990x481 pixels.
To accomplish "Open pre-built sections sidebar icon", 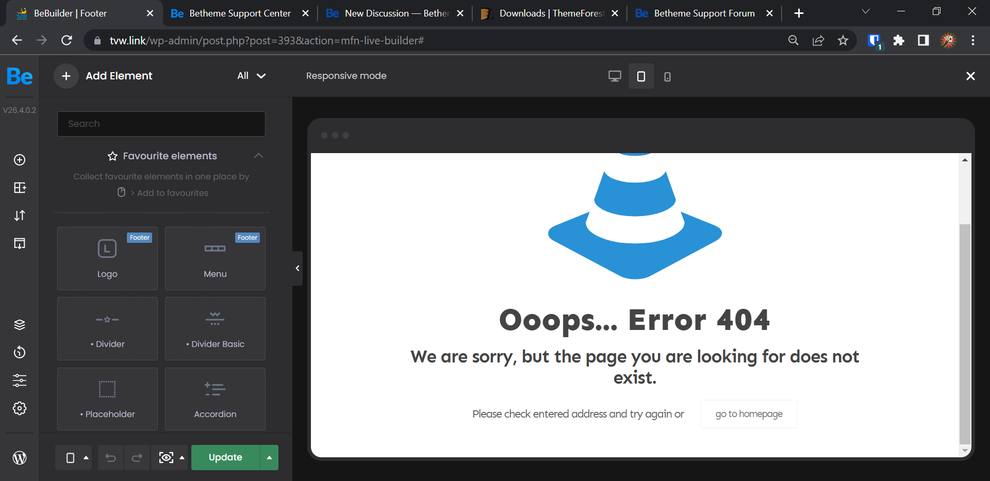I will tap(20, 188).
